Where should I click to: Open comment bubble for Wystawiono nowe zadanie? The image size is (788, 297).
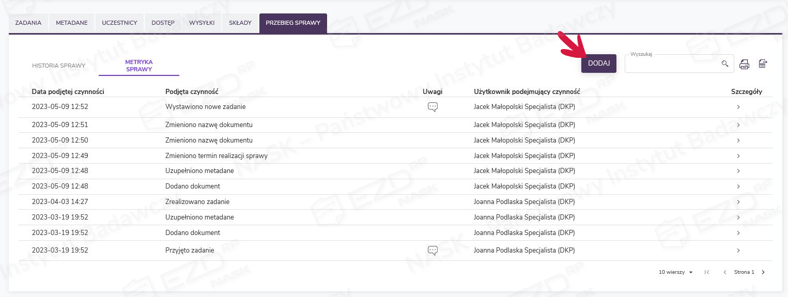pyautogui.click(x=433, y=107)
